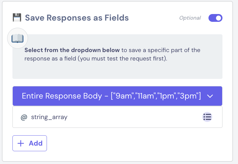Click empty space right of string_array text
The height and width of the screenshot is (164, 238).
tap(134, 117)
